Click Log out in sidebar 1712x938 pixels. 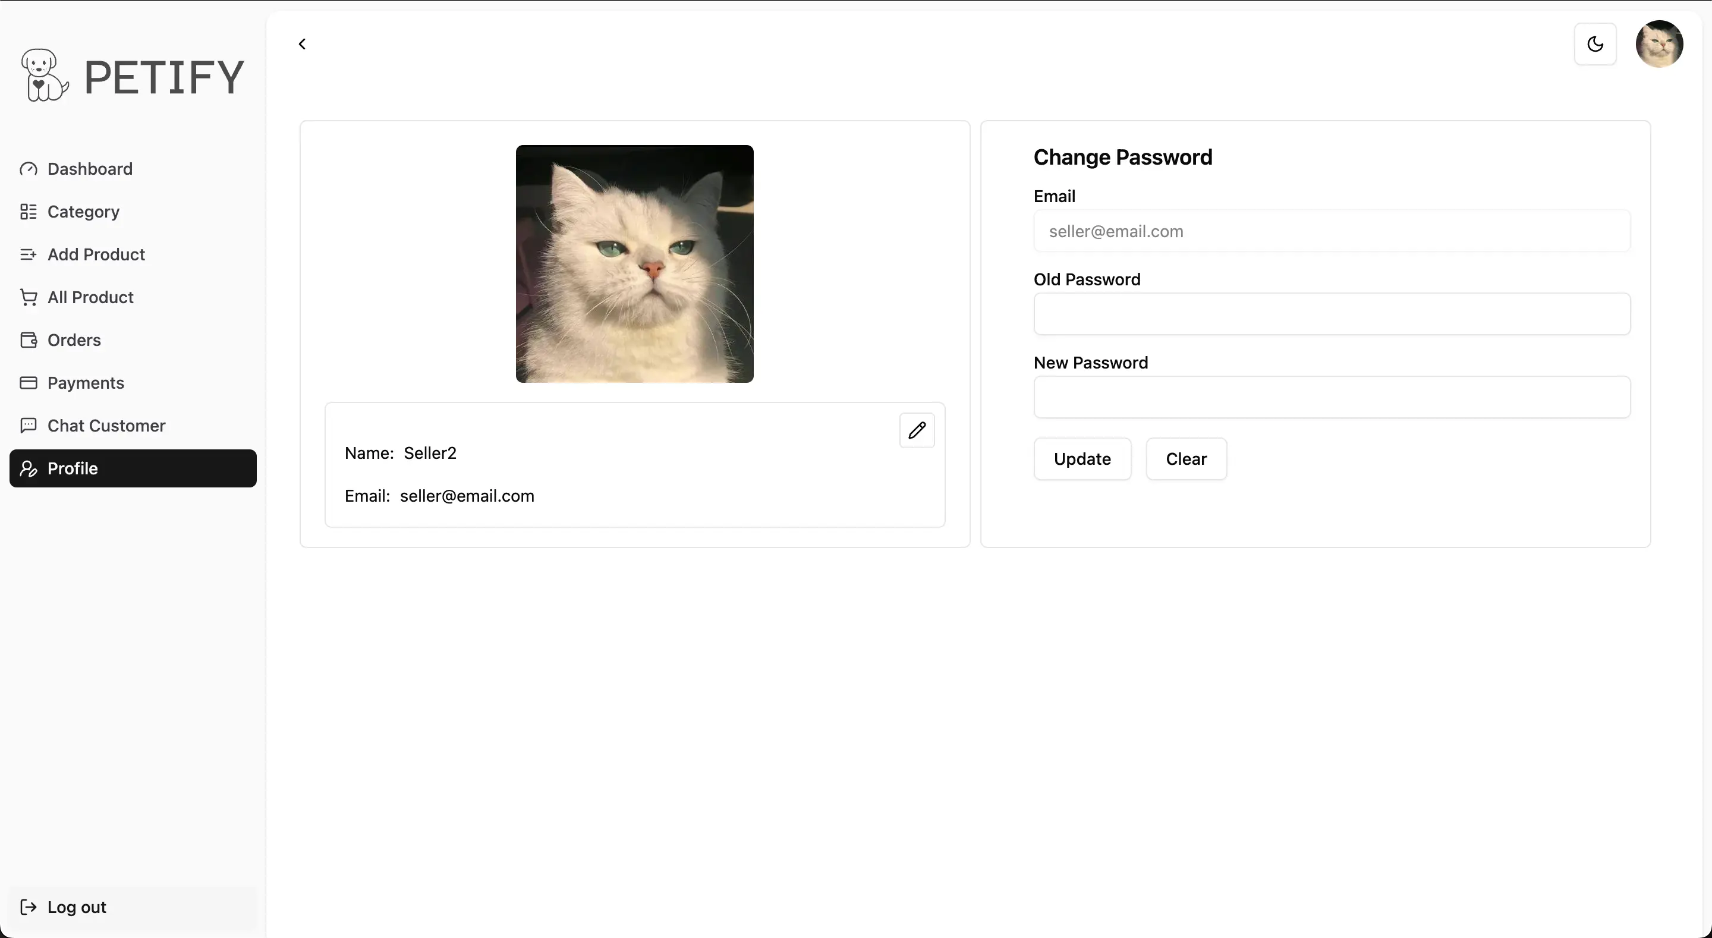click(77, 908)
